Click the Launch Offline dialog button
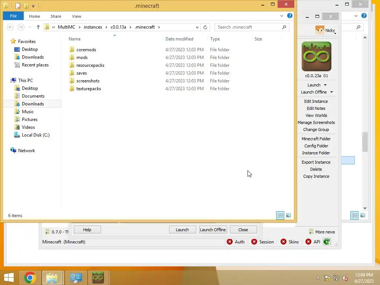 point(213,229)
